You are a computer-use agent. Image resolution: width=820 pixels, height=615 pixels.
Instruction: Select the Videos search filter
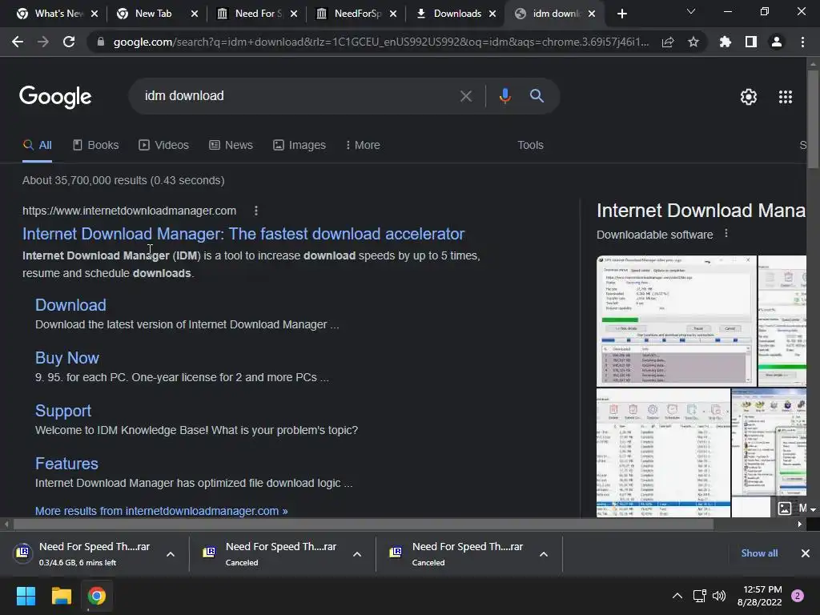click(x=163, y=146)
